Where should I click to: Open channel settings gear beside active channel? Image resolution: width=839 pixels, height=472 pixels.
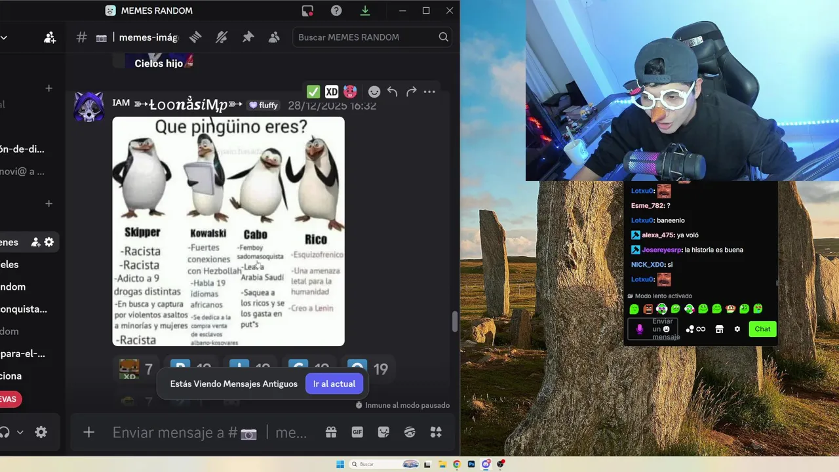coord(49,242)
